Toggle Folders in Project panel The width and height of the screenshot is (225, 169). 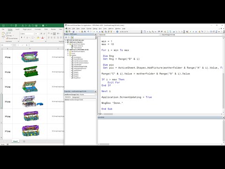(72, 37)
